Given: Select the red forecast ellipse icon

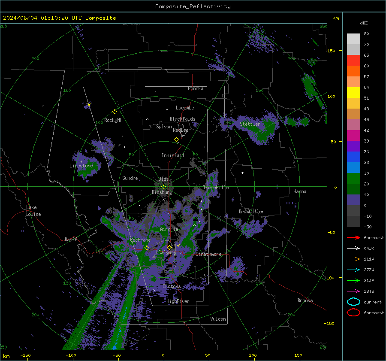Looking at the screenshot, I should pos(353,312).
